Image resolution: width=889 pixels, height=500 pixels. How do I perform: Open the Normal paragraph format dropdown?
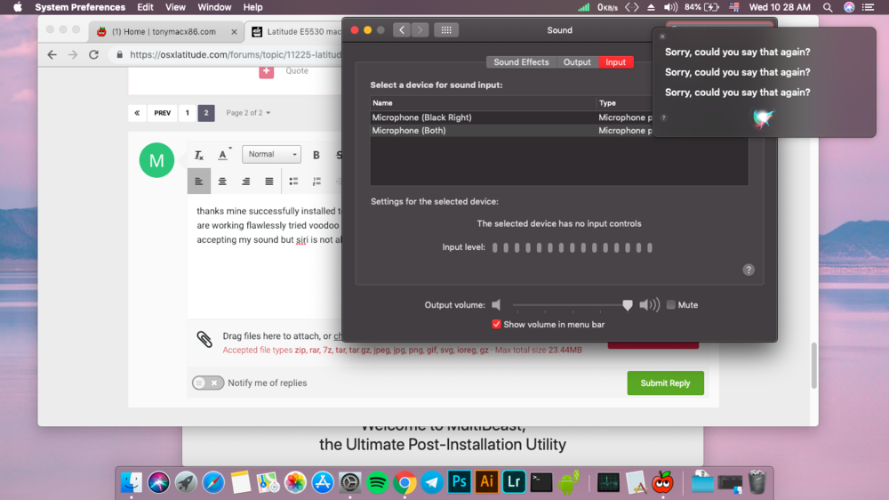[x=271, y=155]
